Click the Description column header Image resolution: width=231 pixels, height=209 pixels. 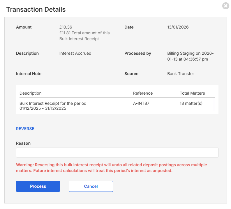click(x=31, y=93)
